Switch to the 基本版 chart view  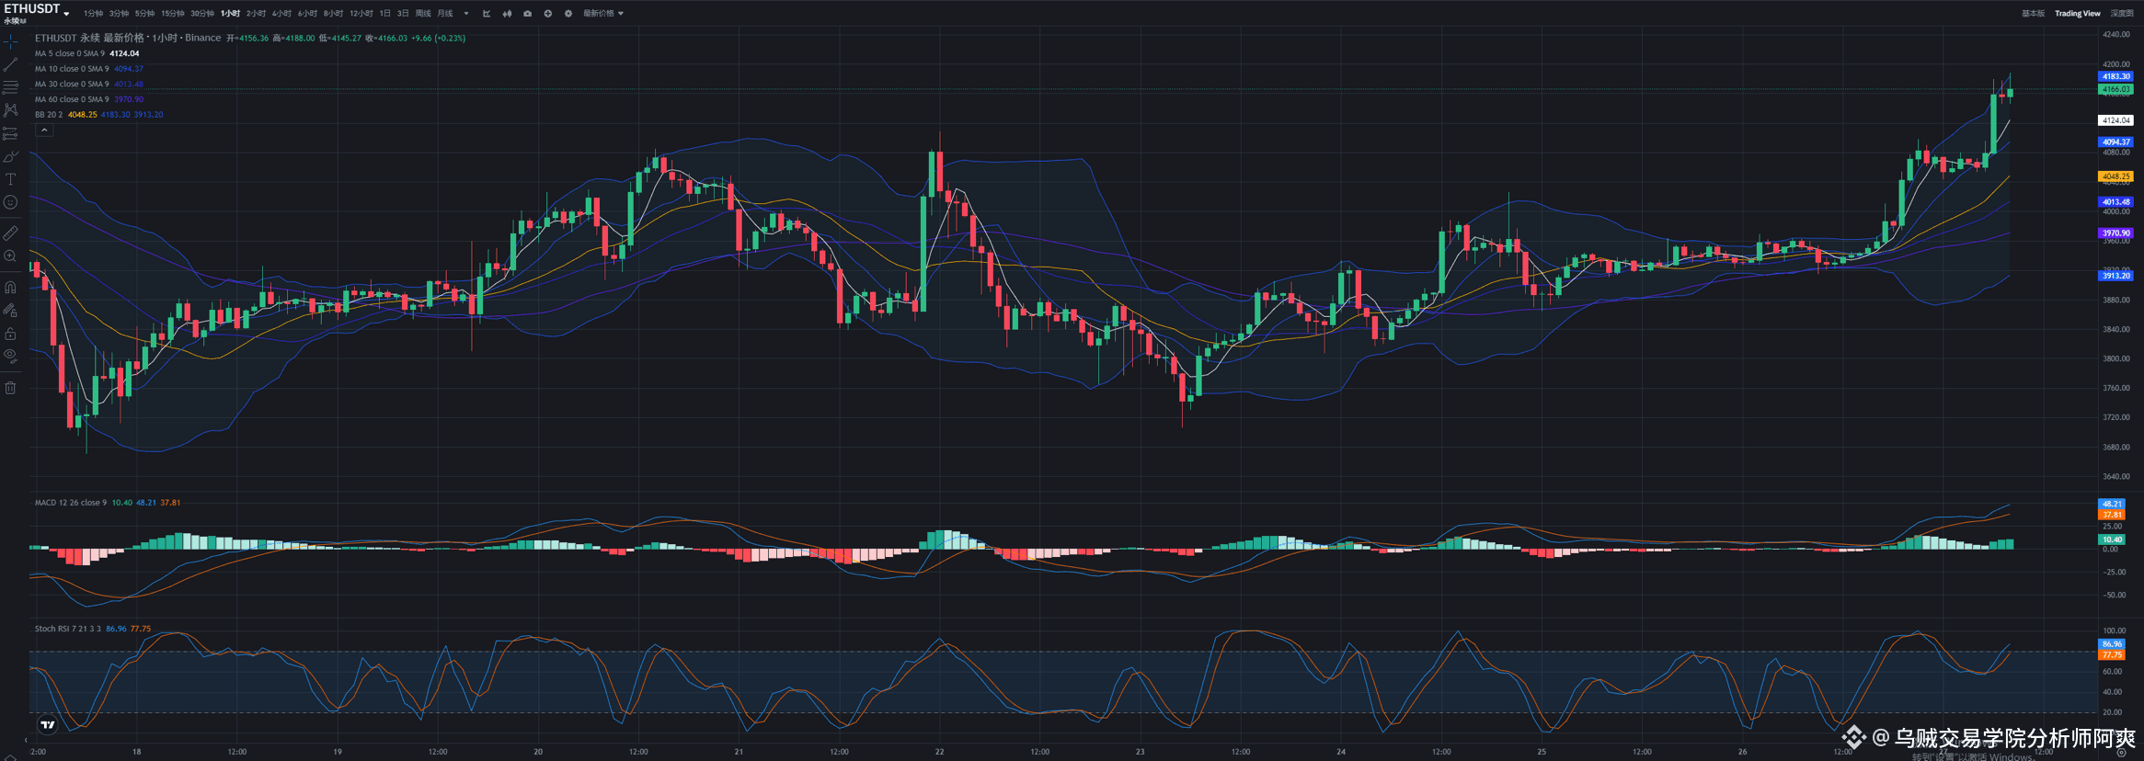(2033, 14)
